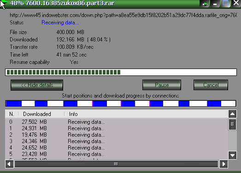The image size is (241, 173).
Task: Click the green download progress bar
Action: [121, 72]
